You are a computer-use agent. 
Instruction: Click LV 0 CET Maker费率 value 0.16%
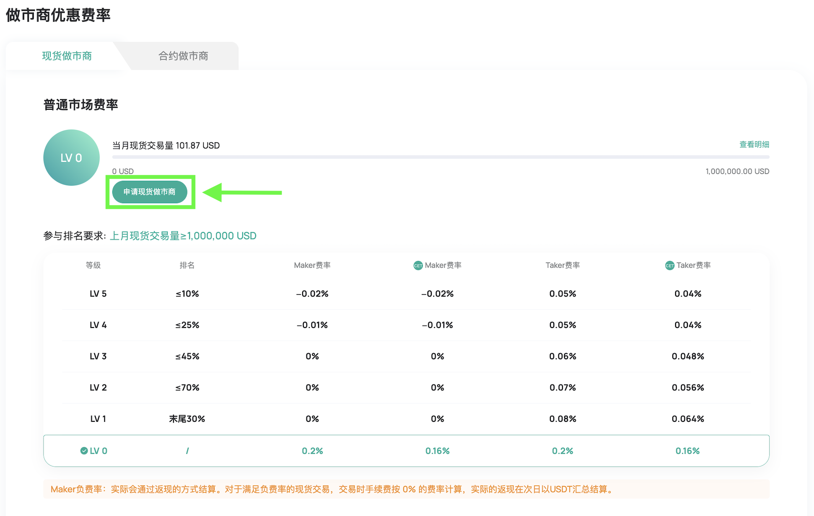pos(437,451)
